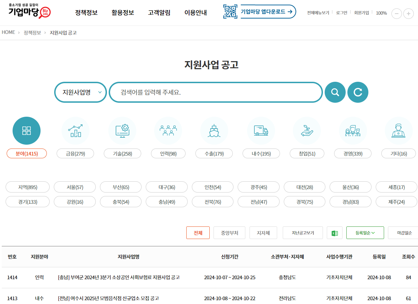Select the 인력 people group icon
Image resolution: width=418 pixels, height=304 pixels.
pyautogui.click(x=168, y=131)
